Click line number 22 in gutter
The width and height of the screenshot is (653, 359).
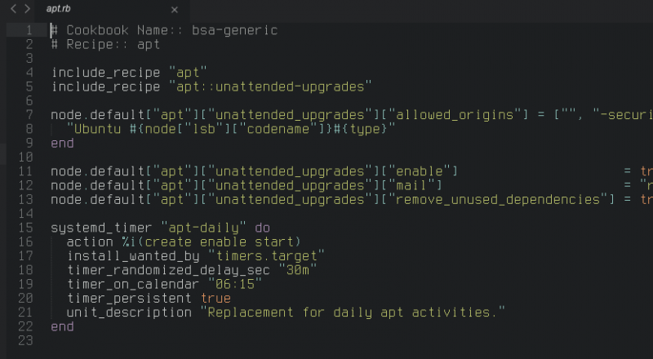(25, 326)
